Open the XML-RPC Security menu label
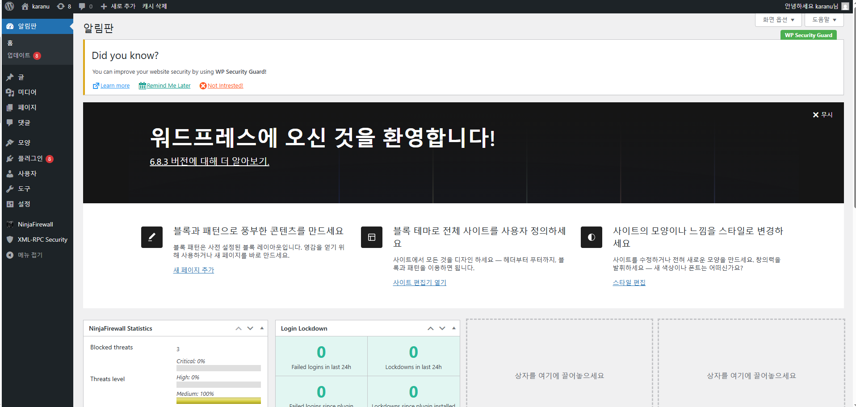Viewport: 856px width, 407px height. 42,239
